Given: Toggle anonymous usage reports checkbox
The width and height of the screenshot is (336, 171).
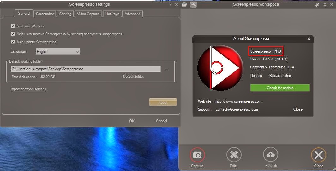Looking at the screenshot, I should [13, 34].
